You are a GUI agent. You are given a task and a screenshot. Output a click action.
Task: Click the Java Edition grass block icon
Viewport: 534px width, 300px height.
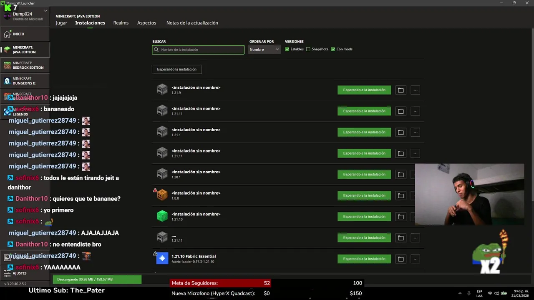[x=7, y=50]
